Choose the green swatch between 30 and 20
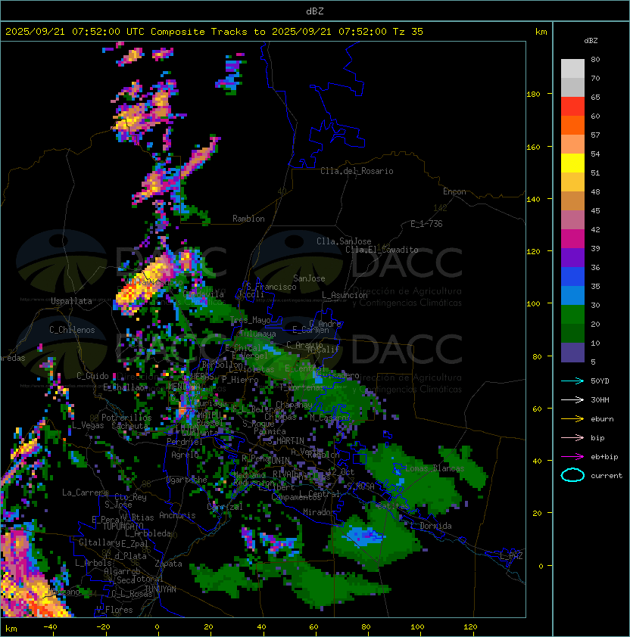The height and width of the screenshot is (637, 630). point(572,315)
